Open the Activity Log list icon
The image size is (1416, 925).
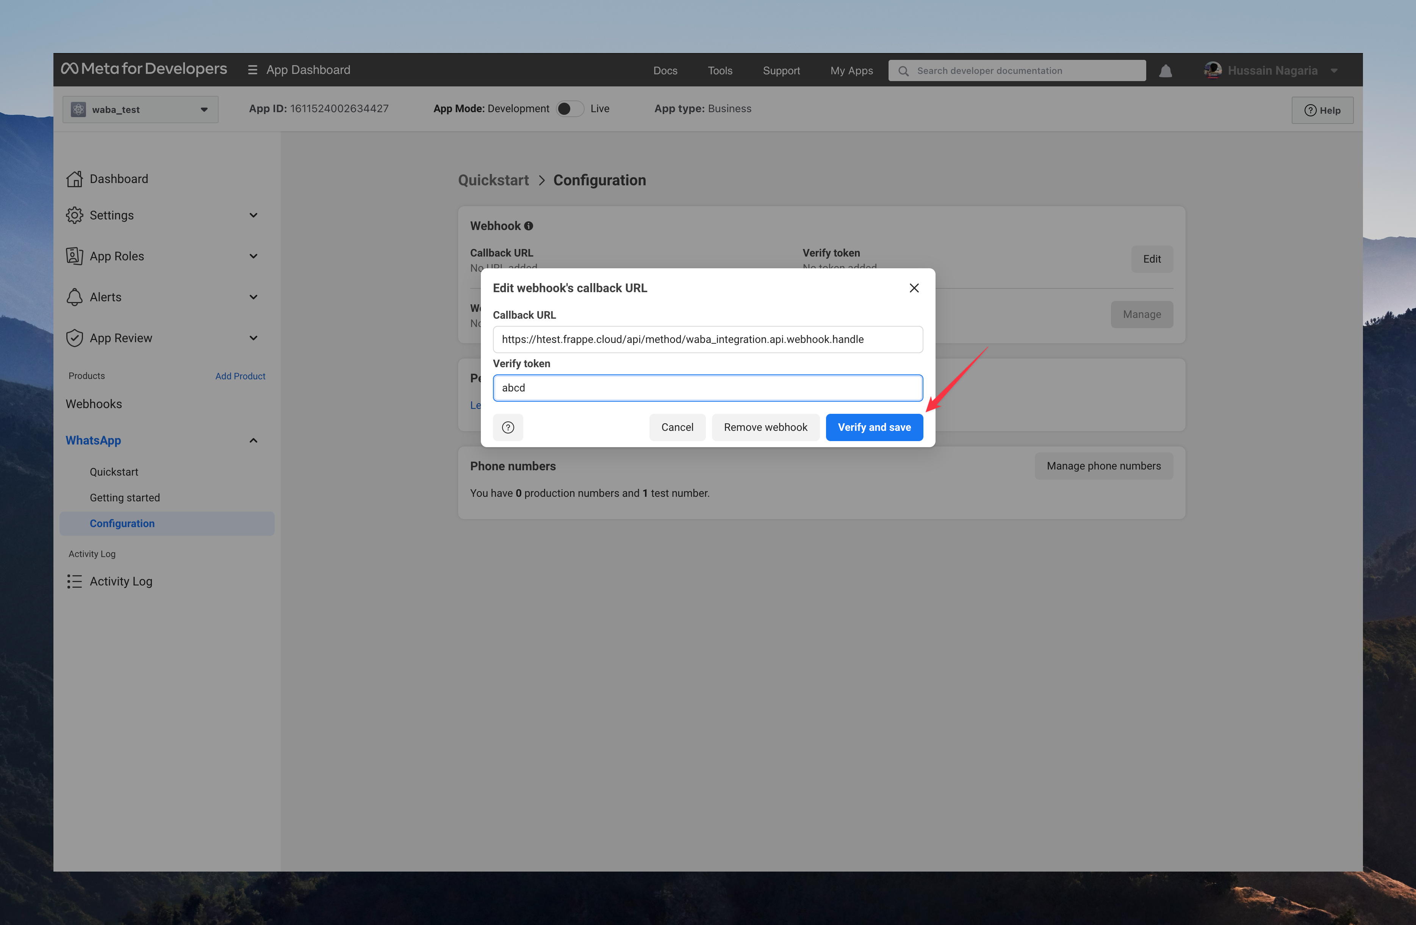(x=74, y=581)
